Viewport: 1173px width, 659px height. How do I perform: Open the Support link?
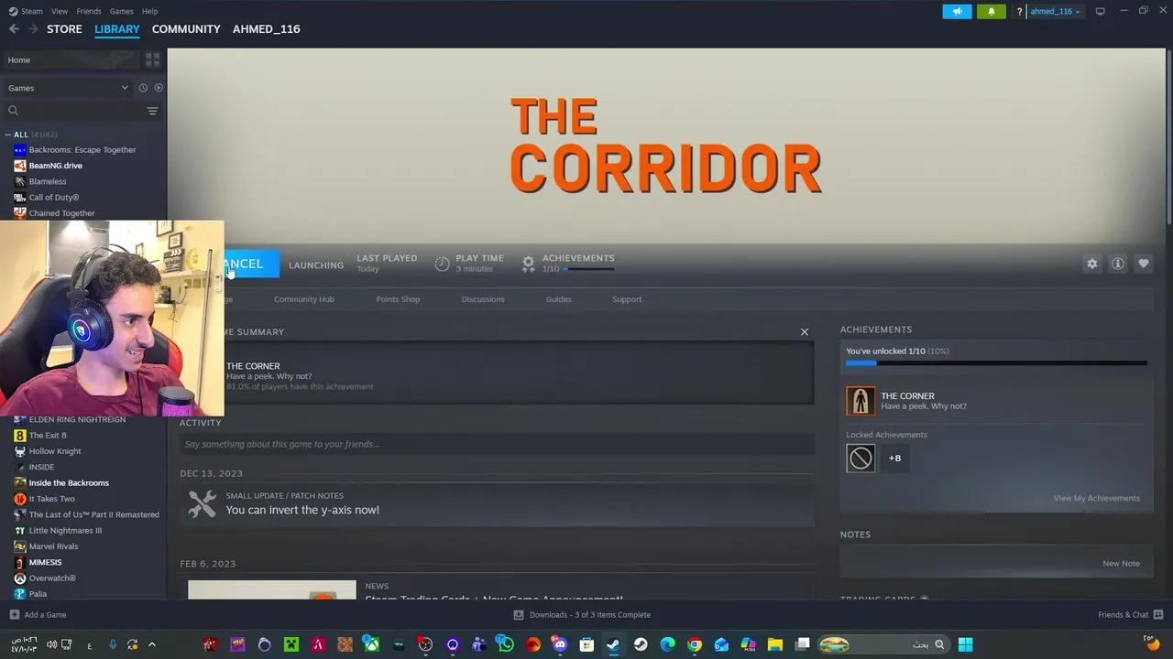(x=627, y=299)
